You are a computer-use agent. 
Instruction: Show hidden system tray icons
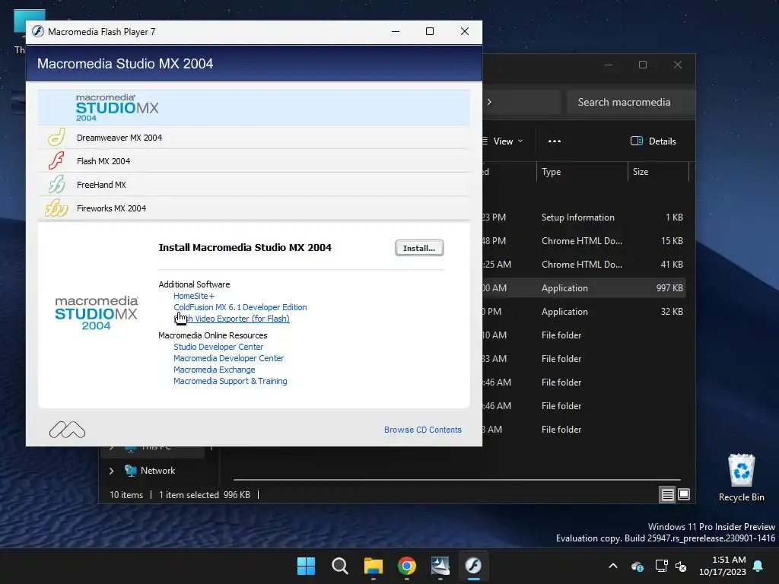613,566
